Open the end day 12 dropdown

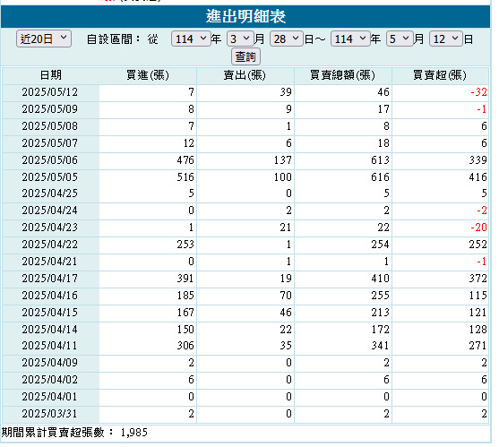click(446, 39)
